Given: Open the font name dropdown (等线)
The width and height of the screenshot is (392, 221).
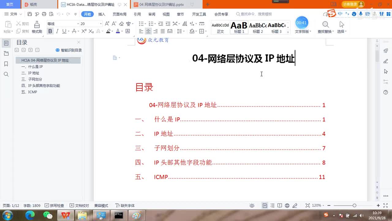Looking at the screenshot, I should [77, 24].
